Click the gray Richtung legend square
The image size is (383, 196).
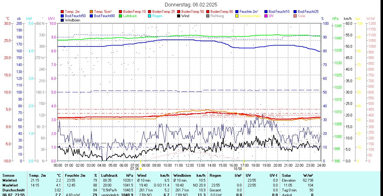208,16
